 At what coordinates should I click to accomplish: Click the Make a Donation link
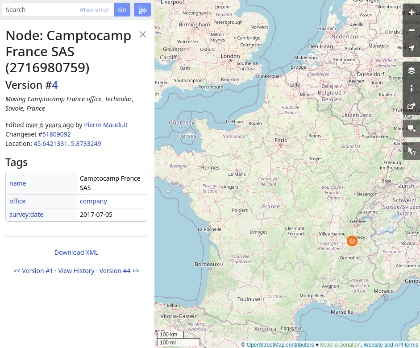pos(340,345)
